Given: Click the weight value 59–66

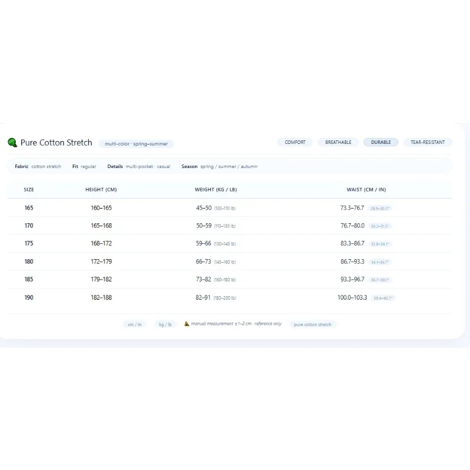Looking at the screenshot, I should 203,243.
